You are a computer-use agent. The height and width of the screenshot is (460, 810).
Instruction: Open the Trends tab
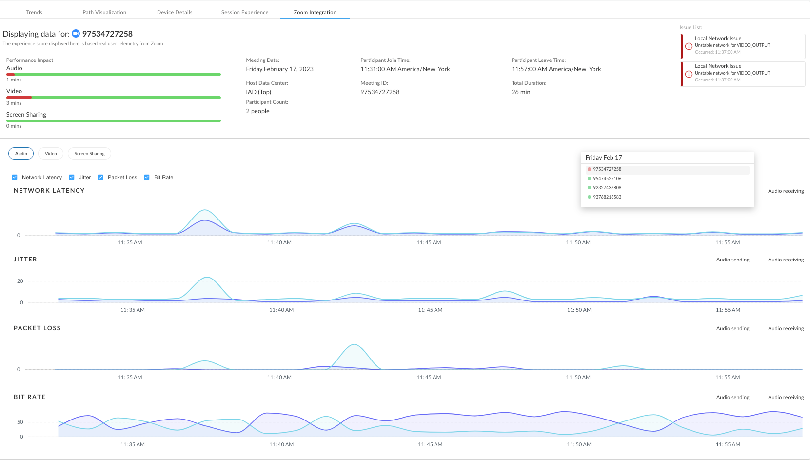click(x=34, y=12)
